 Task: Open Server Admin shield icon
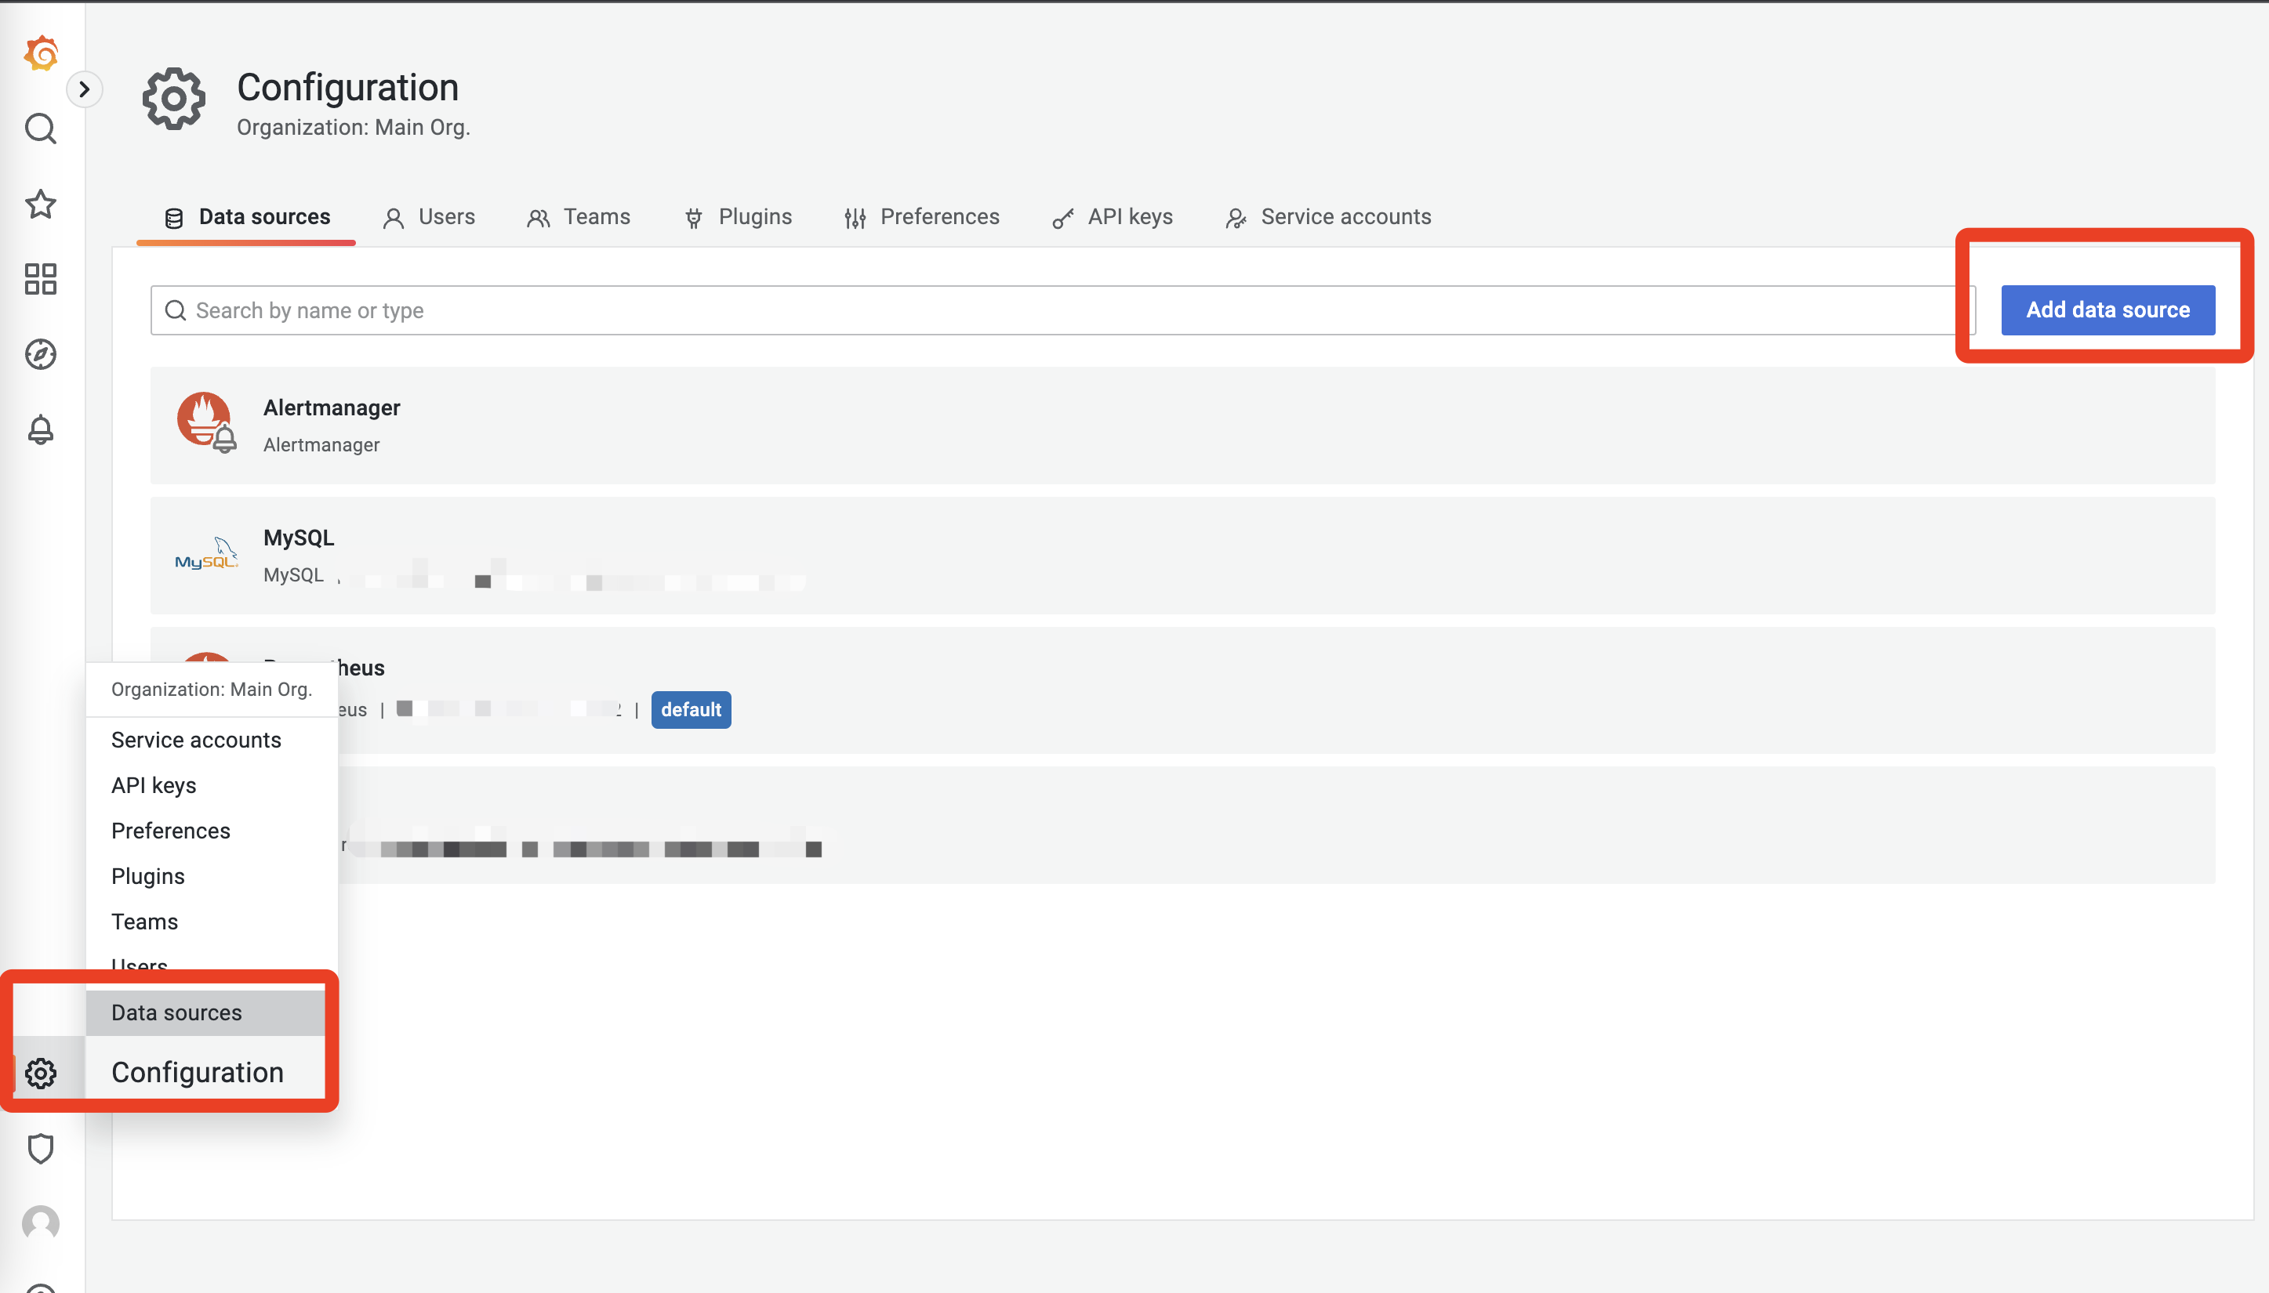pyautogui.click(x=41, y=1148)
